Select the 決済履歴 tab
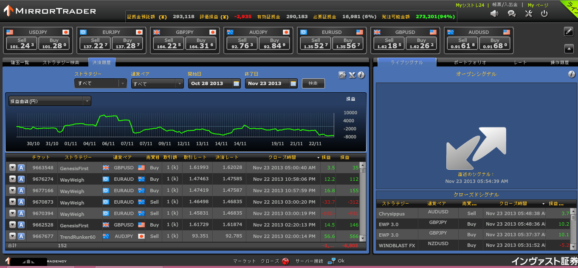 point(102,62)
